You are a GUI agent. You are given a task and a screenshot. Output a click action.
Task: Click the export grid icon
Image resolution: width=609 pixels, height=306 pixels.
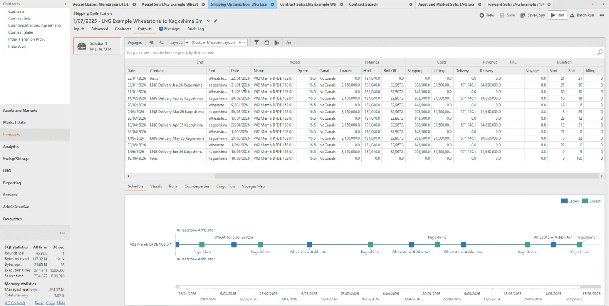[277, 43]
